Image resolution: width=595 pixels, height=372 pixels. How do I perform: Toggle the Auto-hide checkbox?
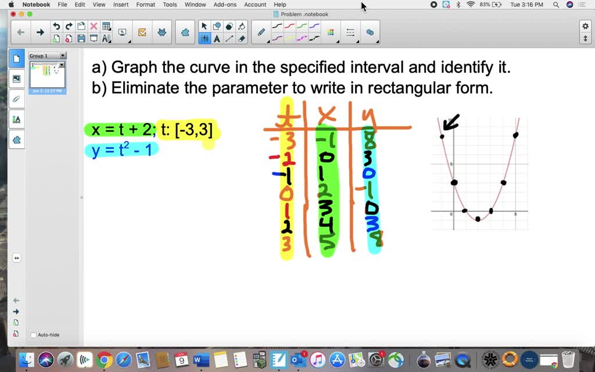coord(33,335)
